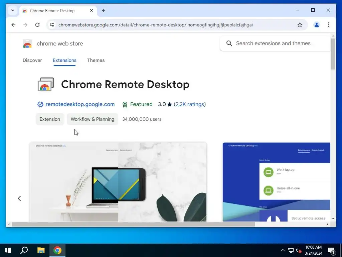Click the address bar URL

156,25
